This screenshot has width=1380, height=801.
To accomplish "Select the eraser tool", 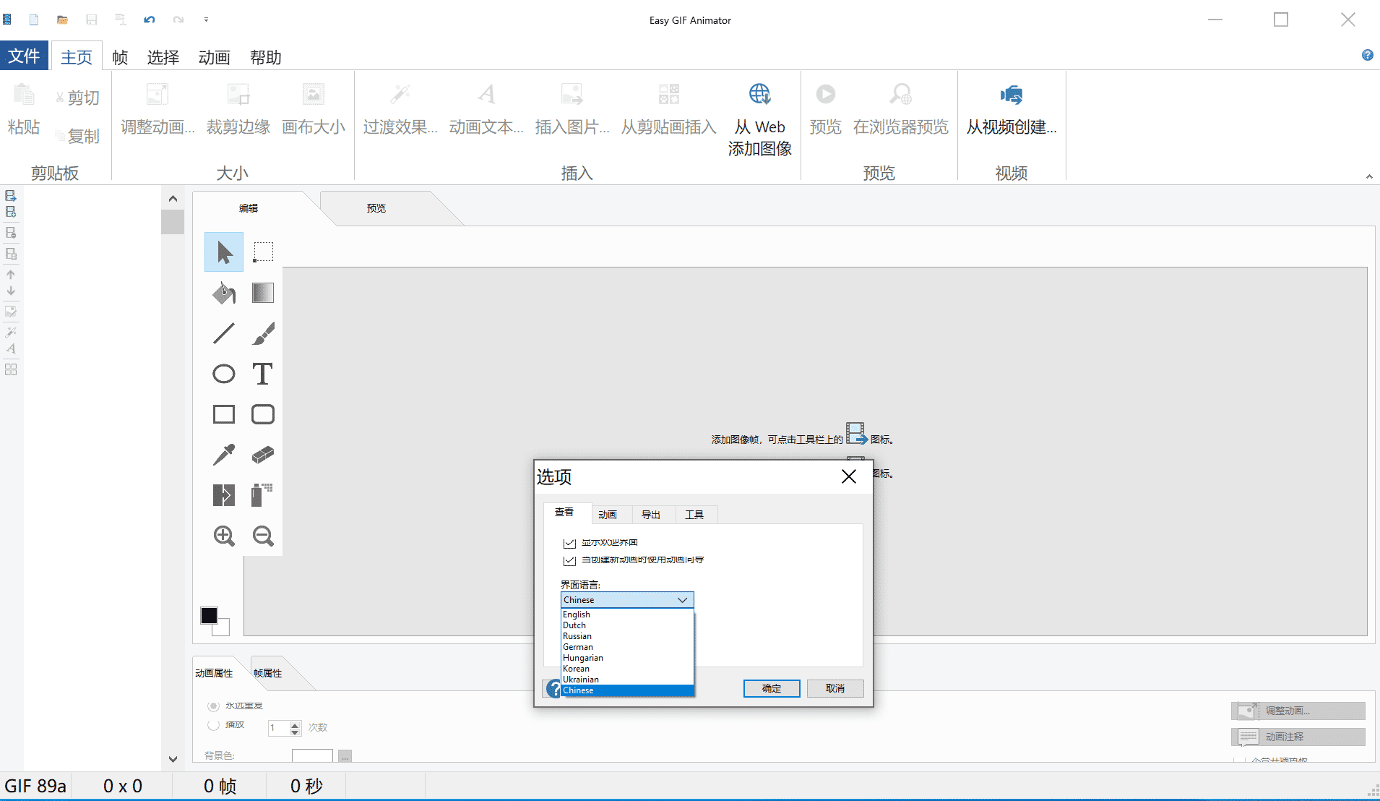I will click(263, 455).
